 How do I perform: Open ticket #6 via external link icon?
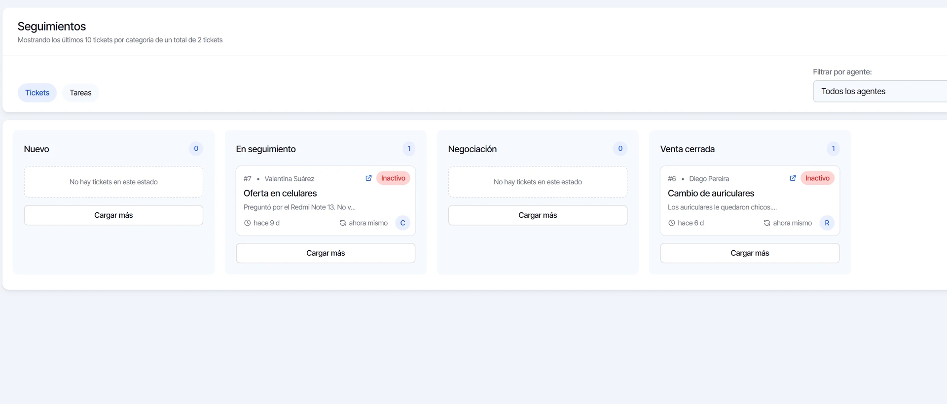point(793,178)
